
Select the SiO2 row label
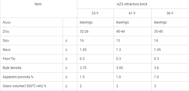click(6, 41)
